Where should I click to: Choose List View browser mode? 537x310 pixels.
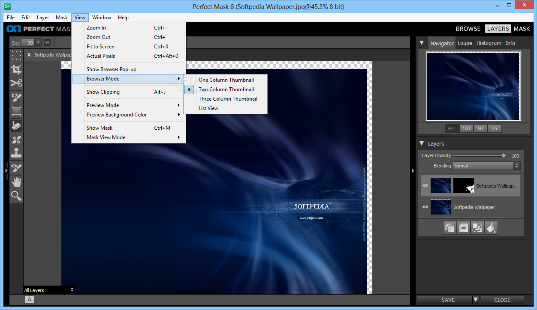click(x=226, y=108)
